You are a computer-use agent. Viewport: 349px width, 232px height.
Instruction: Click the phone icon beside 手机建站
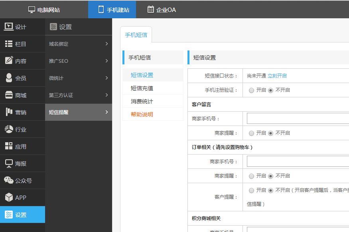(x=101, y=10)
